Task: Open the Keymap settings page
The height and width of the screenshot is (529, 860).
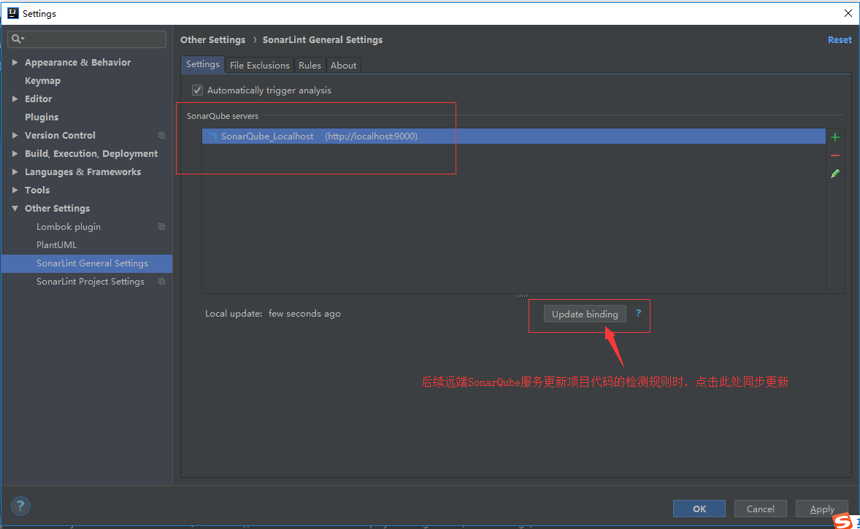Action: (42, 80)
